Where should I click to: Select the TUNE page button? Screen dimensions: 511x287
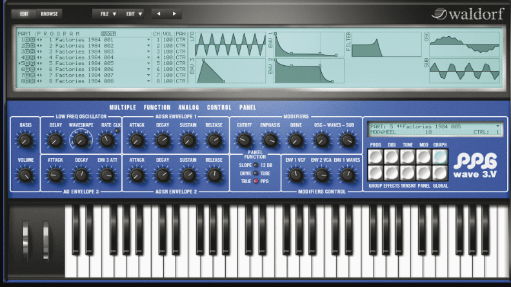(x=406, y=156)
